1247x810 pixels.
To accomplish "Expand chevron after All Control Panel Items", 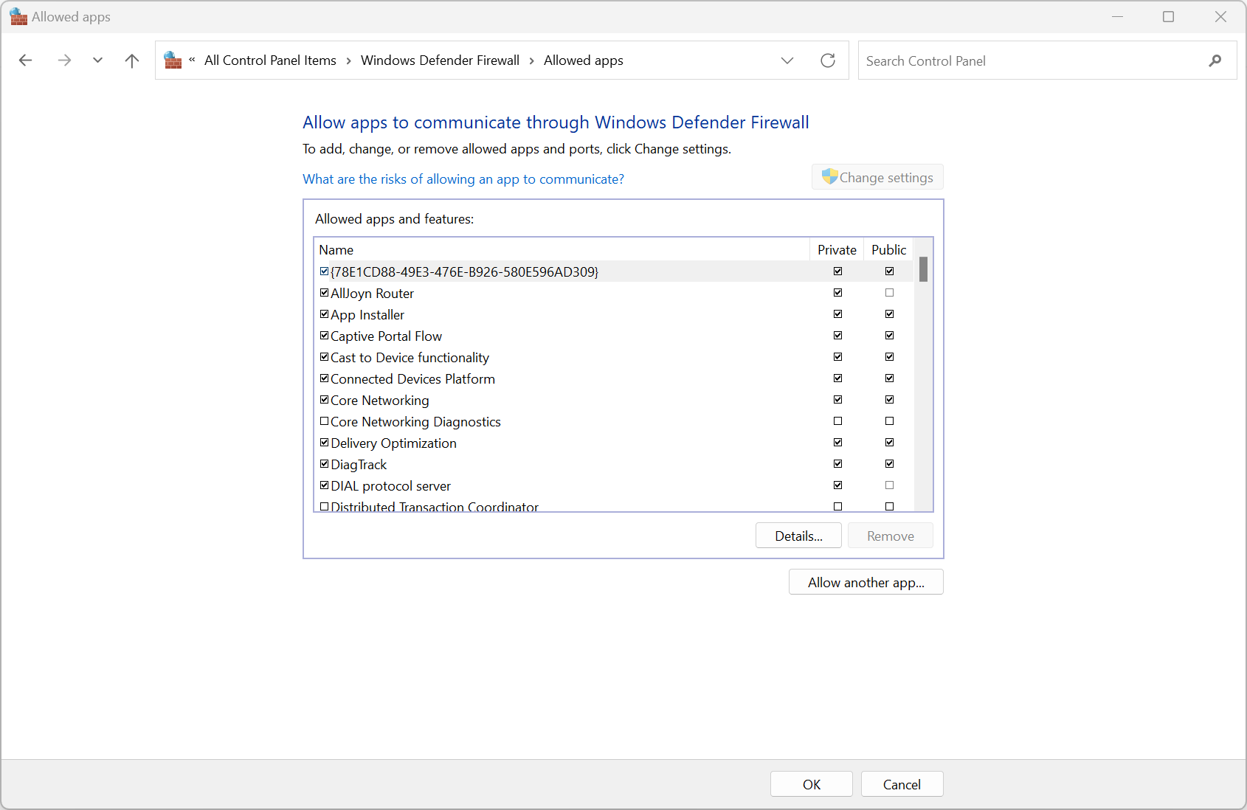I will coord(348,60).
